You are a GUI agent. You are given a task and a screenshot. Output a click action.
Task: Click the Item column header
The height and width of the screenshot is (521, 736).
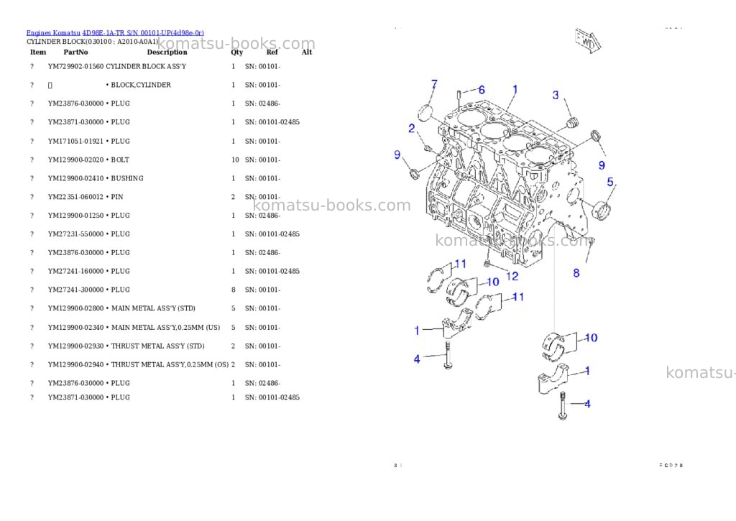pos(38,52)
